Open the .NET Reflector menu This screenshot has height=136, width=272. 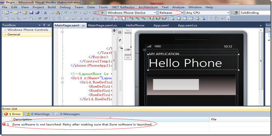pos(123,7)
